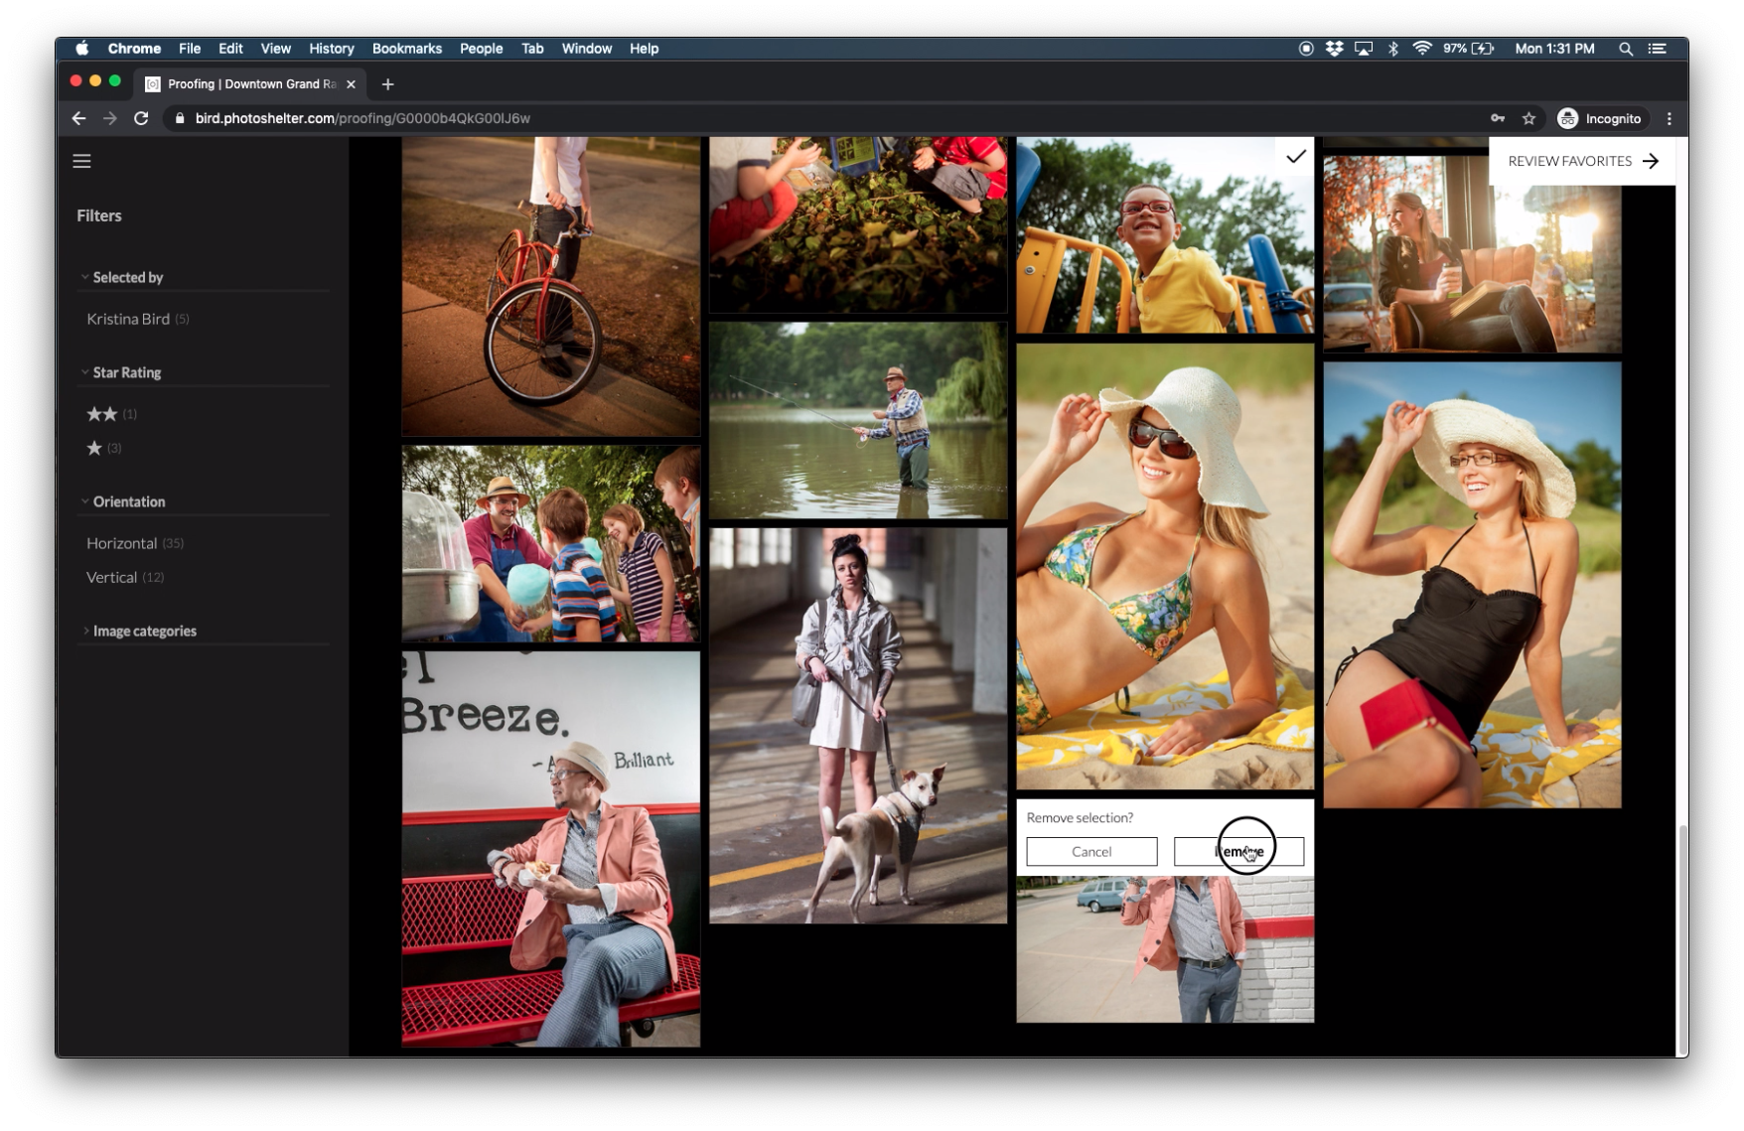
Task: Open the woman walking dog photo
Action: [858, 725]
